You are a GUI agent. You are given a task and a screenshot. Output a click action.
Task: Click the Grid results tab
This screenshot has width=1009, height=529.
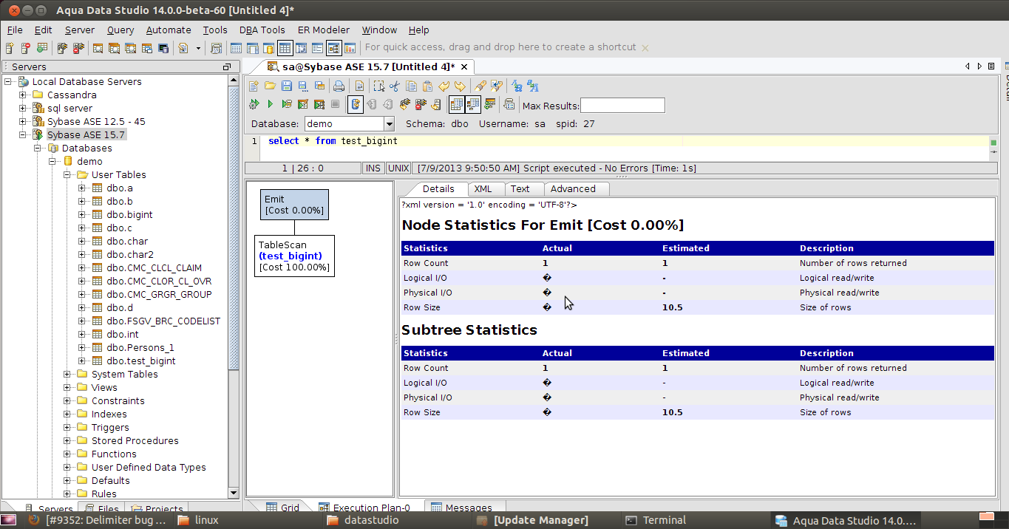[x=282, y=508]
